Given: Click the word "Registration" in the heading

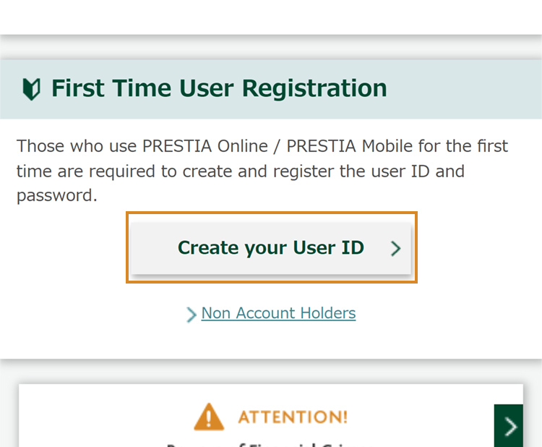Looking at the screenshot, I should click(314, 88).
